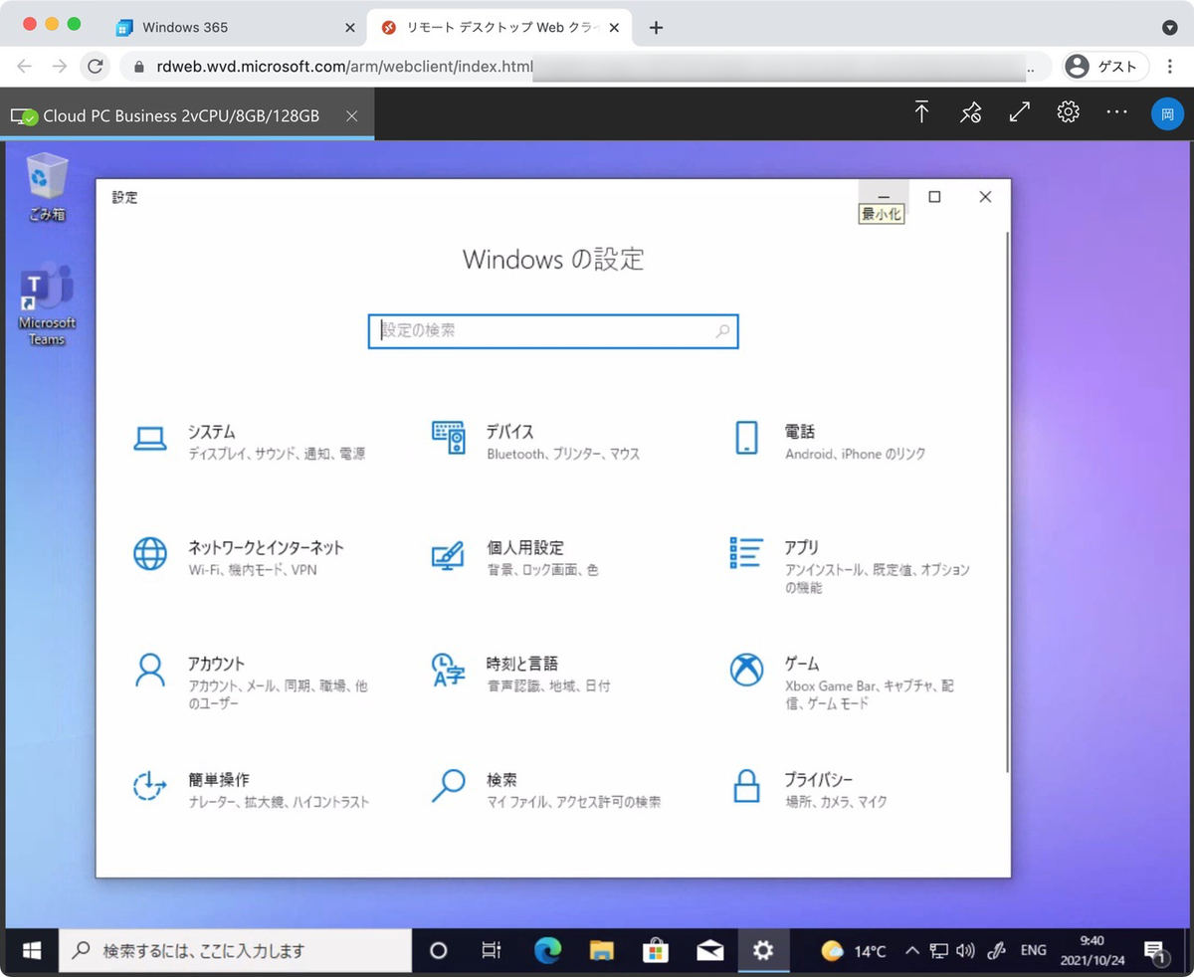
Task: Click the Cortana circle icon in taskbar
Action: pos(438,951)
